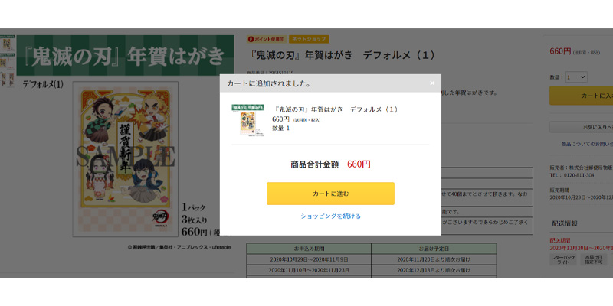
Task: Select the third product thumbnail at the left
Action: coord(8,80)
